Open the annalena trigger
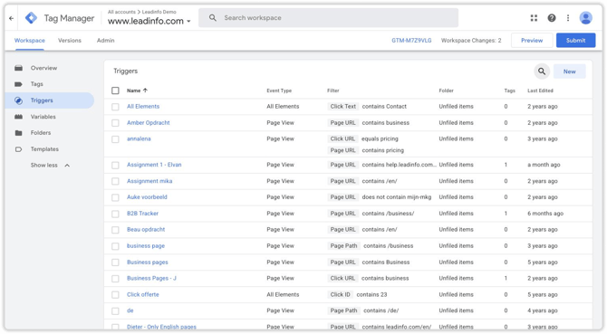Viewport: 607px width, 334px height. (x=139, y=138)
